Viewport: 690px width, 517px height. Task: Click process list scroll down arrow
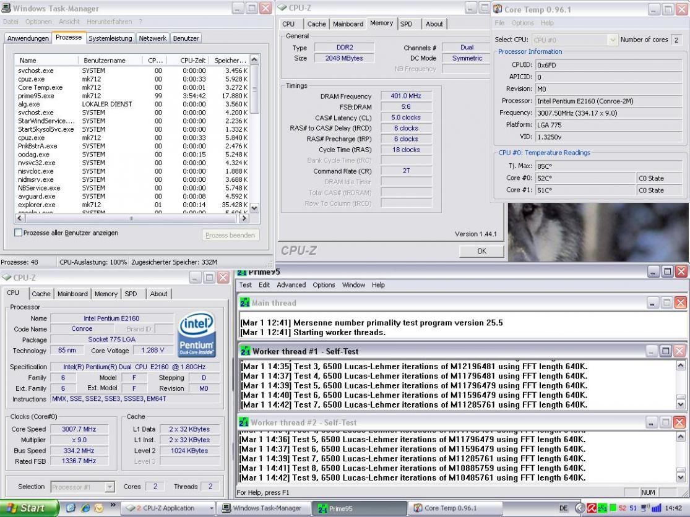(x=254, y=208)
